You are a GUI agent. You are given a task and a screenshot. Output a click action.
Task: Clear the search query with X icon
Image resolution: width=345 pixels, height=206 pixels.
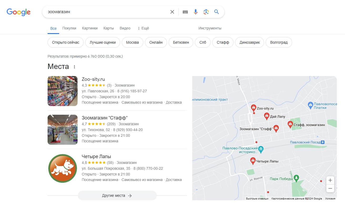click(172, 12)
